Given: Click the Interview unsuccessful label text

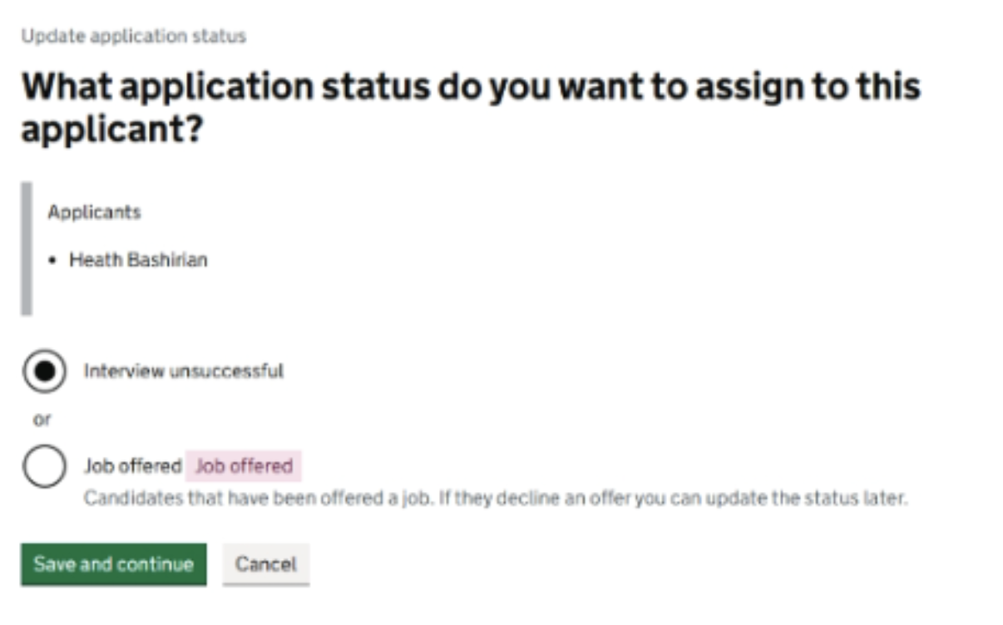Looking at the screenshot, I should click(183, 371).
